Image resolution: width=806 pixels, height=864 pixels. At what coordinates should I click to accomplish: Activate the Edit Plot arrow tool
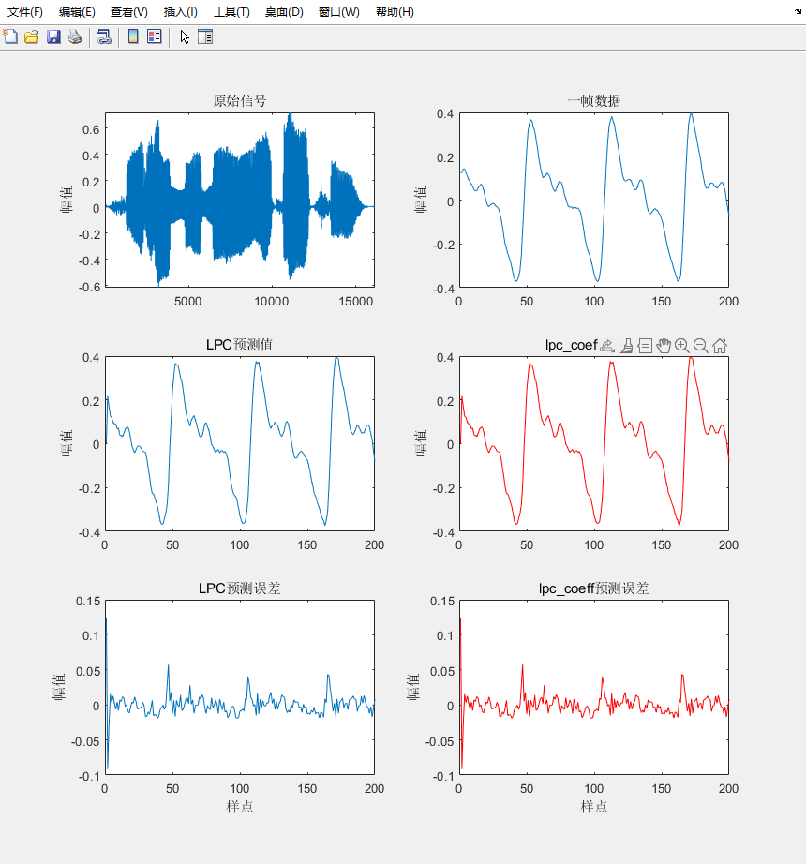(x=185, y=37)
